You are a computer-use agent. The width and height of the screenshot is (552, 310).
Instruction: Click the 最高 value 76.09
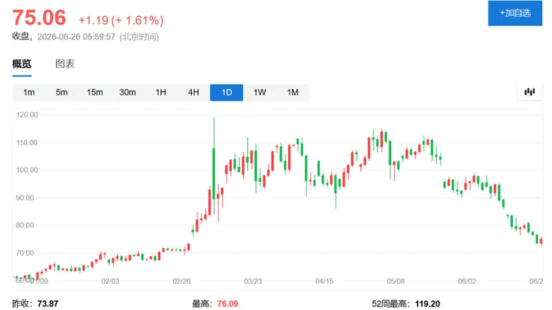pos(228,304)
